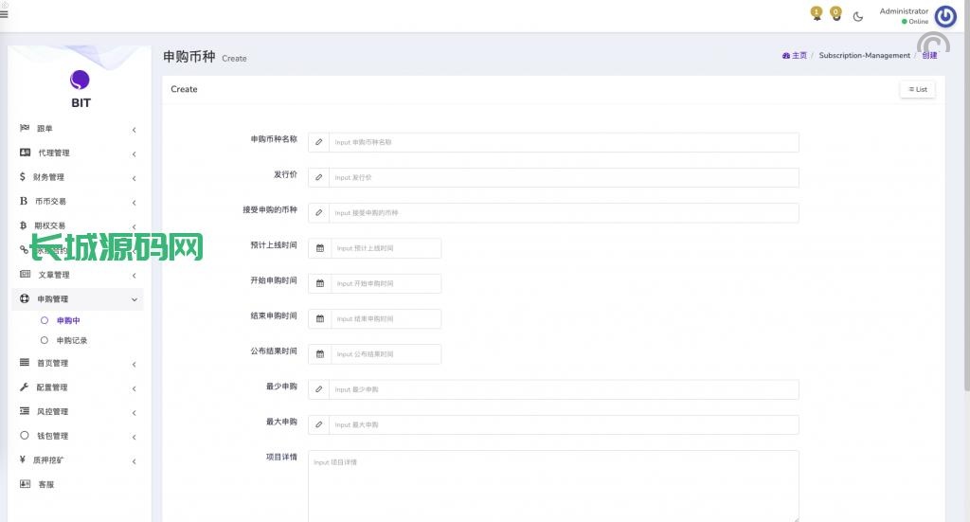Collapse the 申购管理 sidebar menu
This screenshot has width=970, height=522.
click(78, 299)
